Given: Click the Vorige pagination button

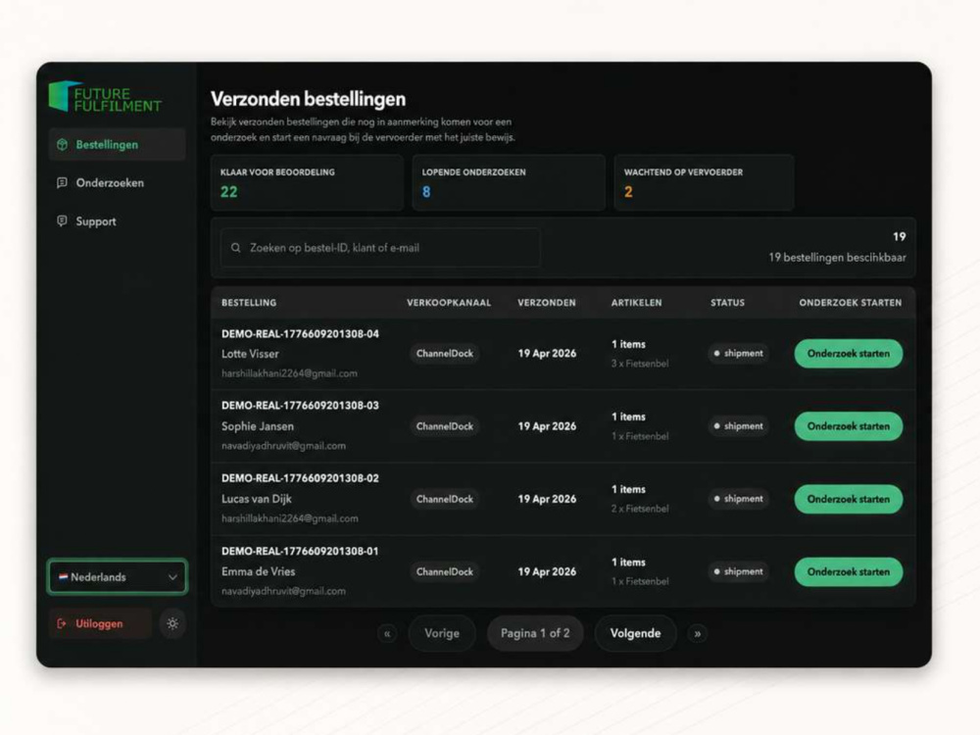Looking at the screenshot, I should tap(442, 634).
